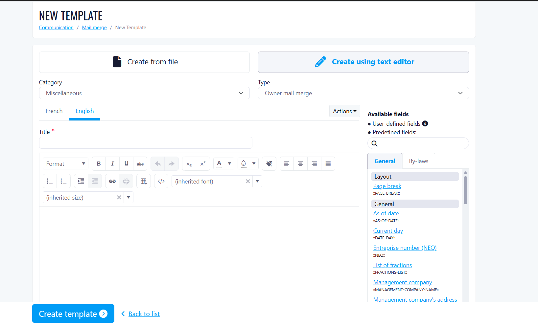Click the clean formatting icon

(x=269, y=163)
